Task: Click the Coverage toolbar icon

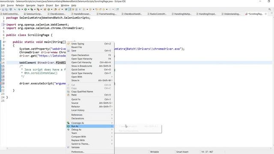Action: (32, 9)
